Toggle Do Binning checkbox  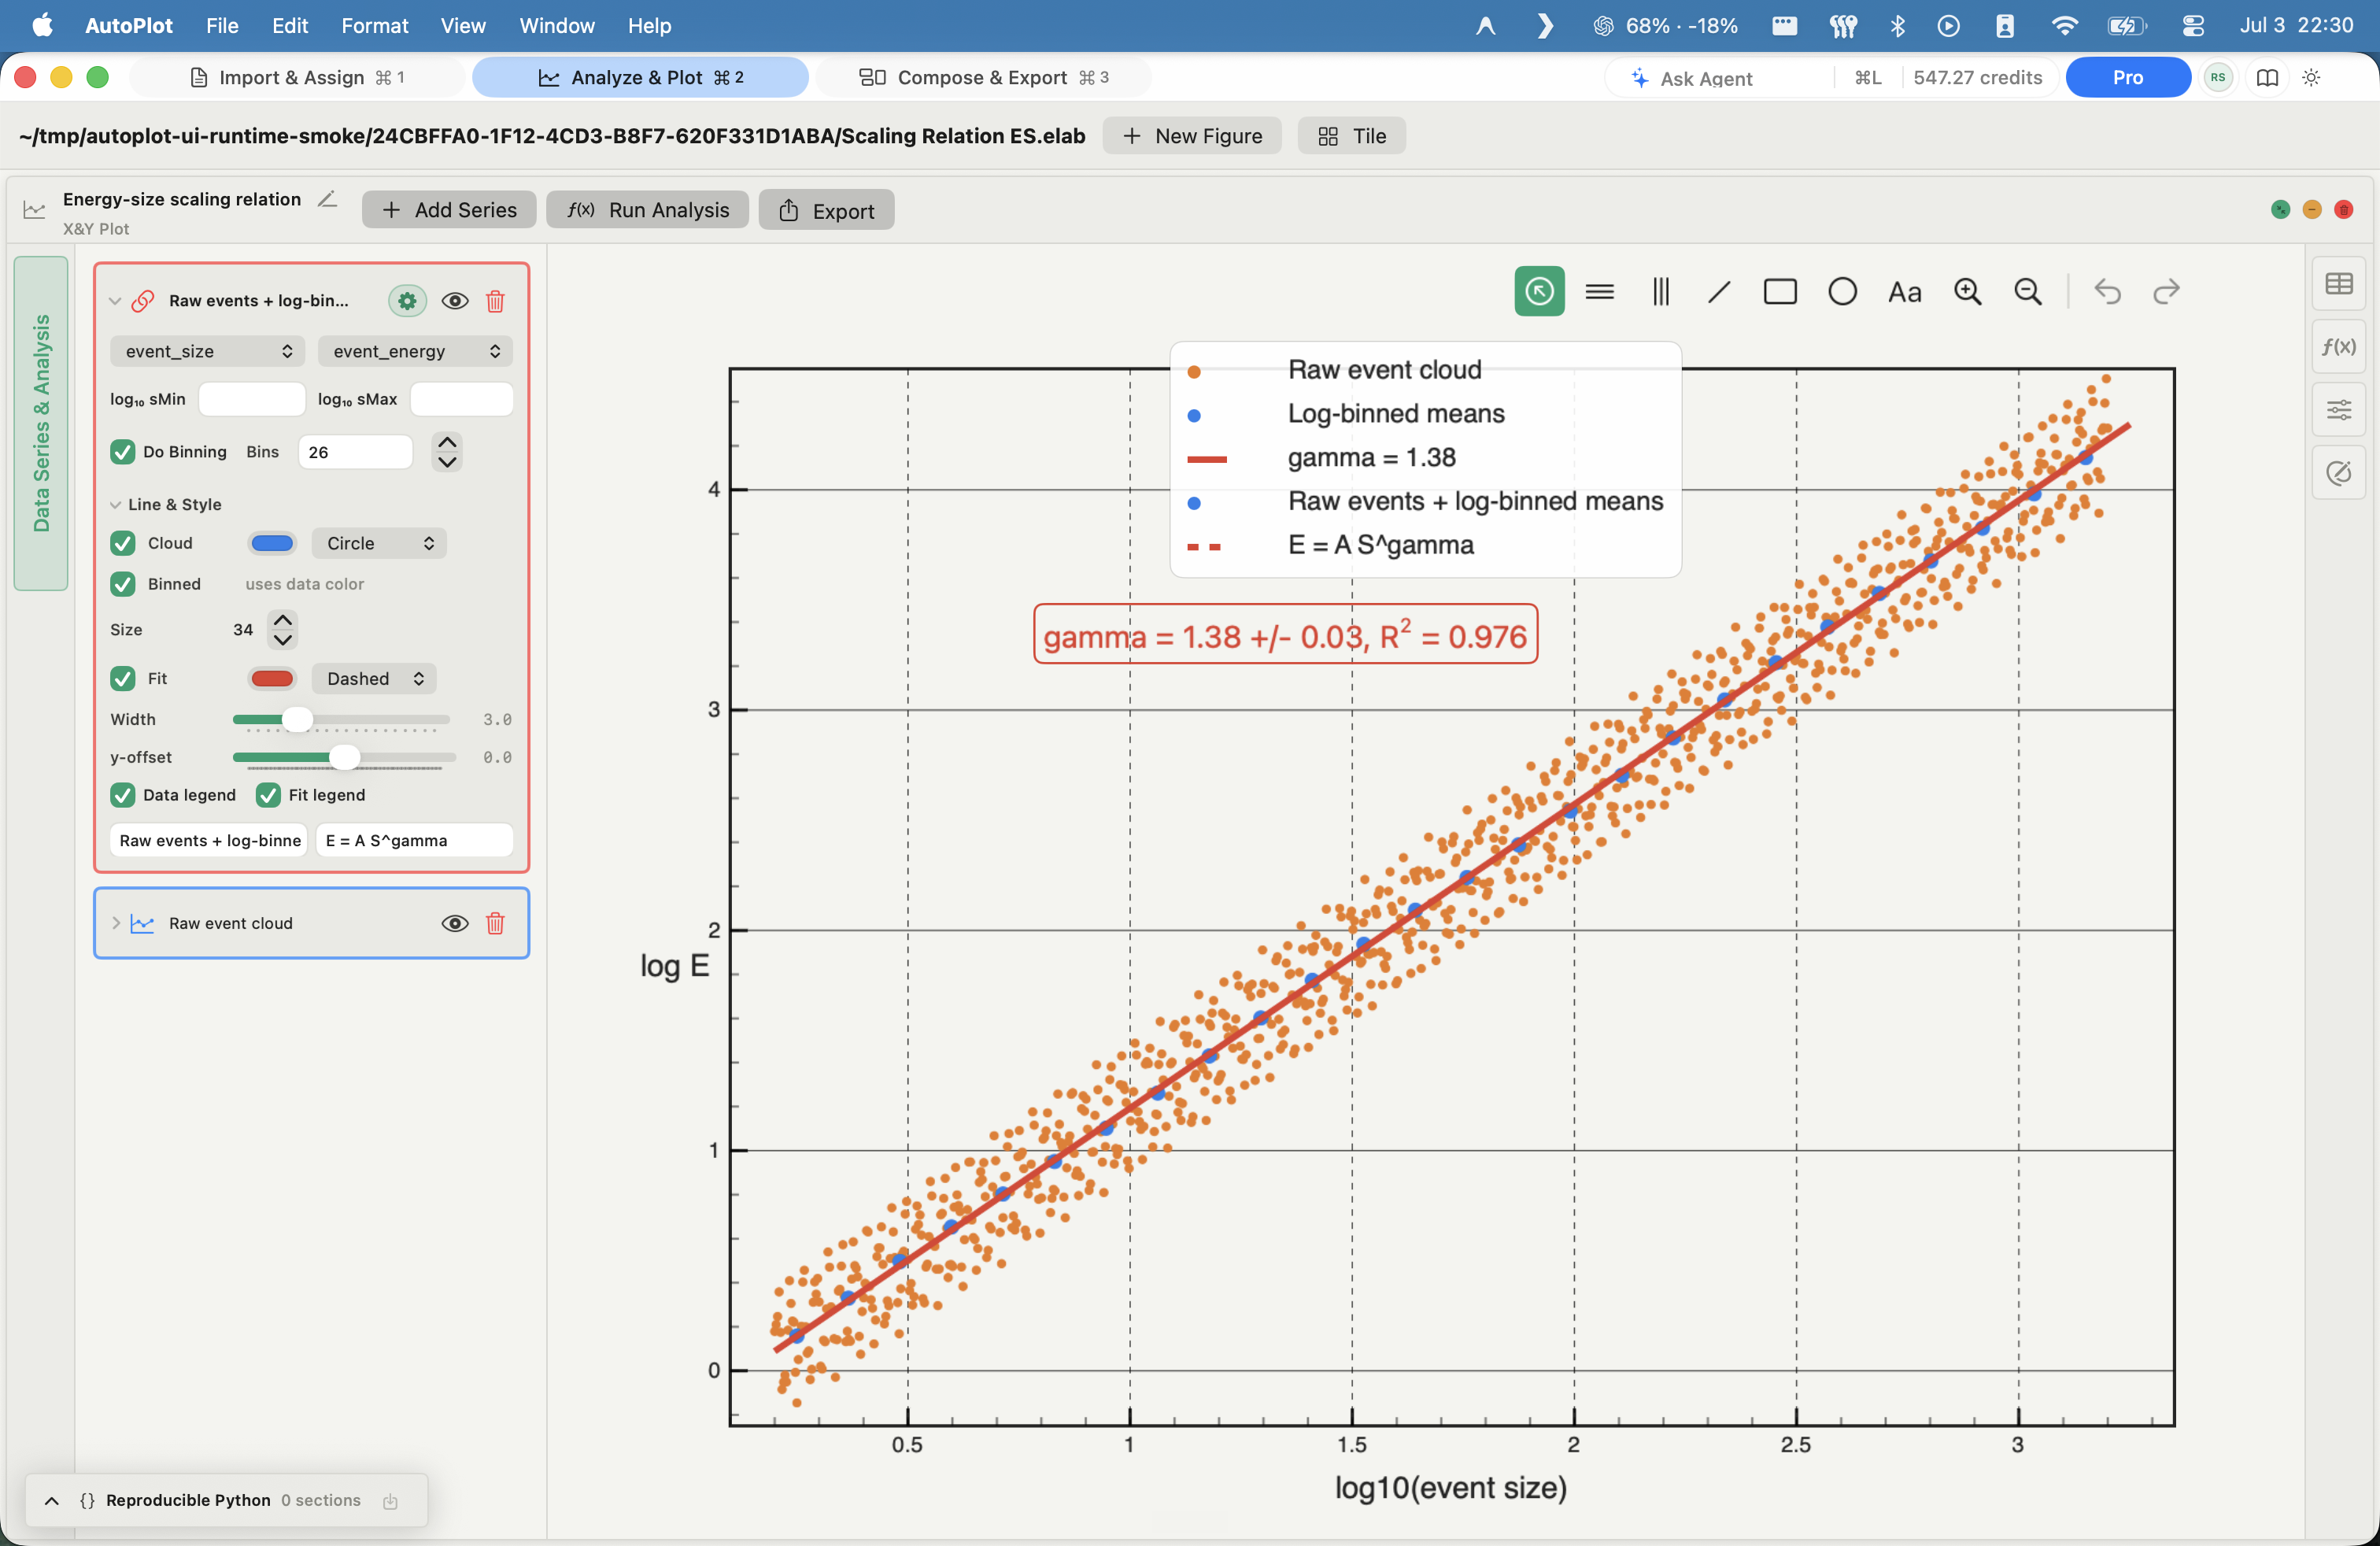[122, 452]
